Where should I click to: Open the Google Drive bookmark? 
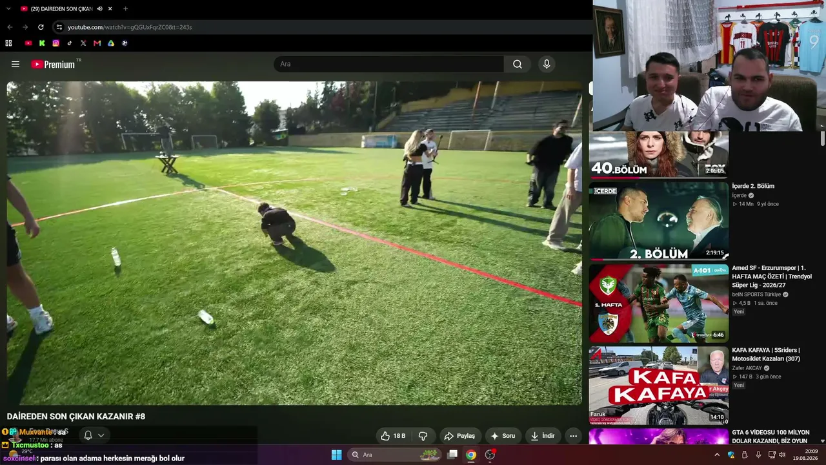point(111,43)
